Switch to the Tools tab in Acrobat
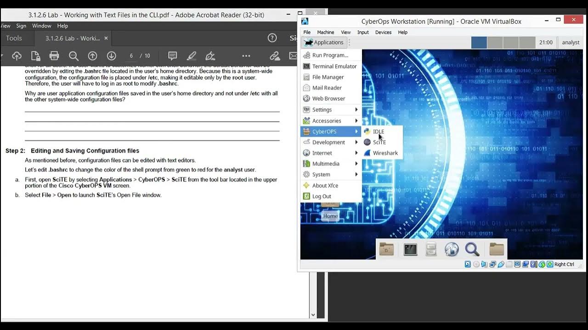Screen dimensions: 588x330 coord(14,38)
